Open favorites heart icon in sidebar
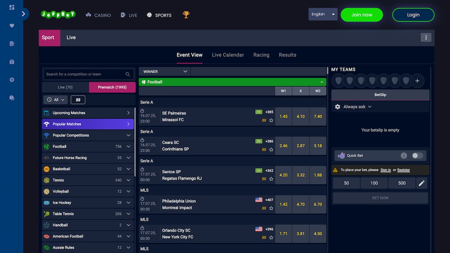The image size is (450, 253). (x=12, y=26)
